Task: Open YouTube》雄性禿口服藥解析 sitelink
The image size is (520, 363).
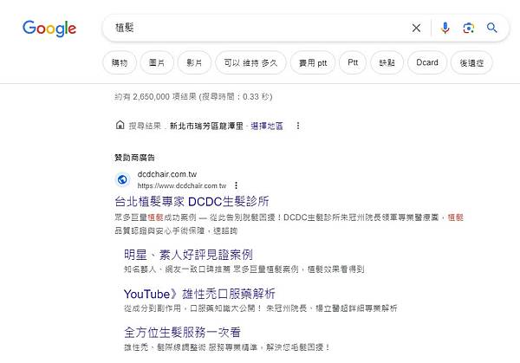Action: coord(199,294)
